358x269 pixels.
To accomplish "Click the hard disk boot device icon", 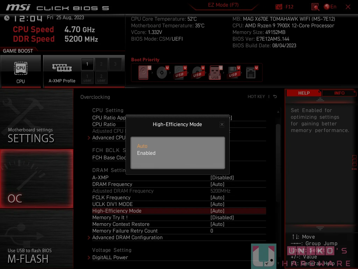I will (144, 73).
